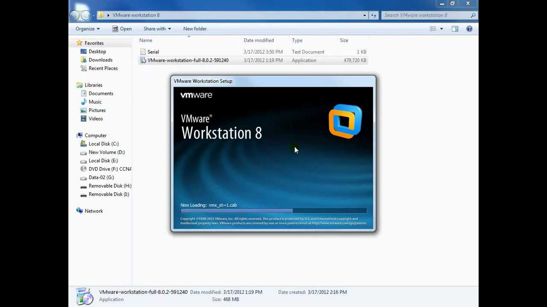Open Local Disk (C:)
The image size is (547, 307).
[103, 144]
